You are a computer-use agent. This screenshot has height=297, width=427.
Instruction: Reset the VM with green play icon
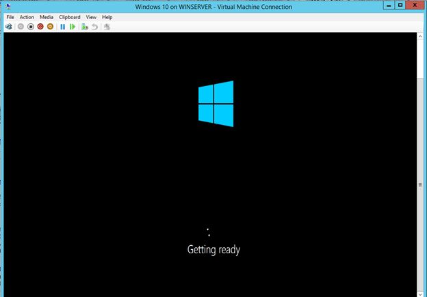point(73,27)
